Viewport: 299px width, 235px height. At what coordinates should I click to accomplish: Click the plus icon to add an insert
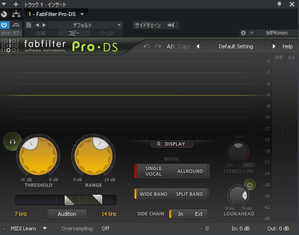16,4
